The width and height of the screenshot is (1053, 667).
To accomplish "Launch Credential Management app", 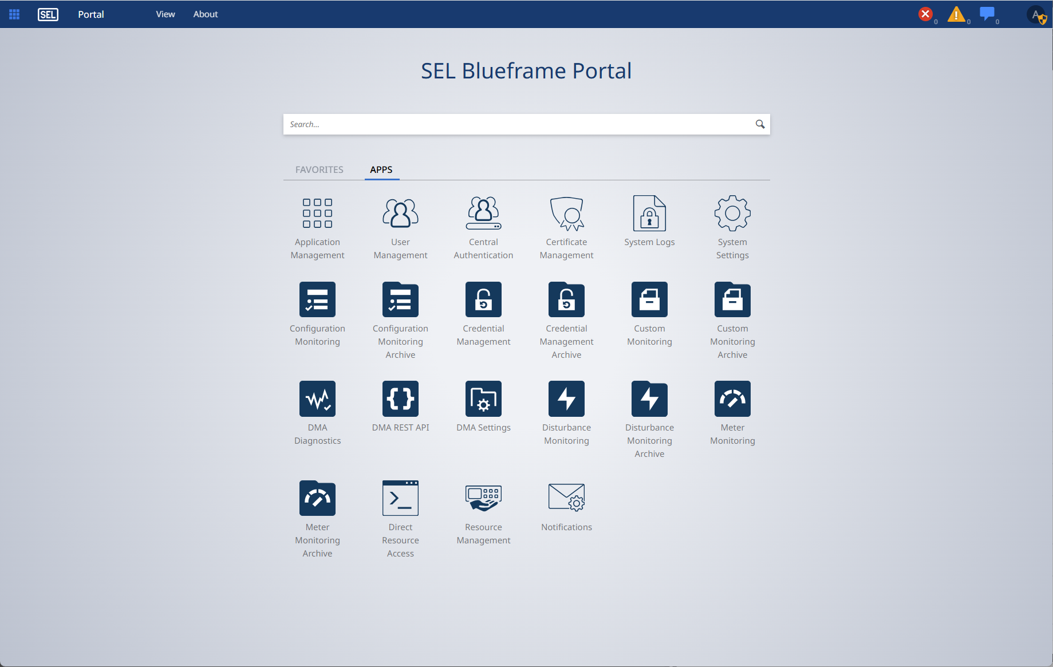I will point(483,299).
